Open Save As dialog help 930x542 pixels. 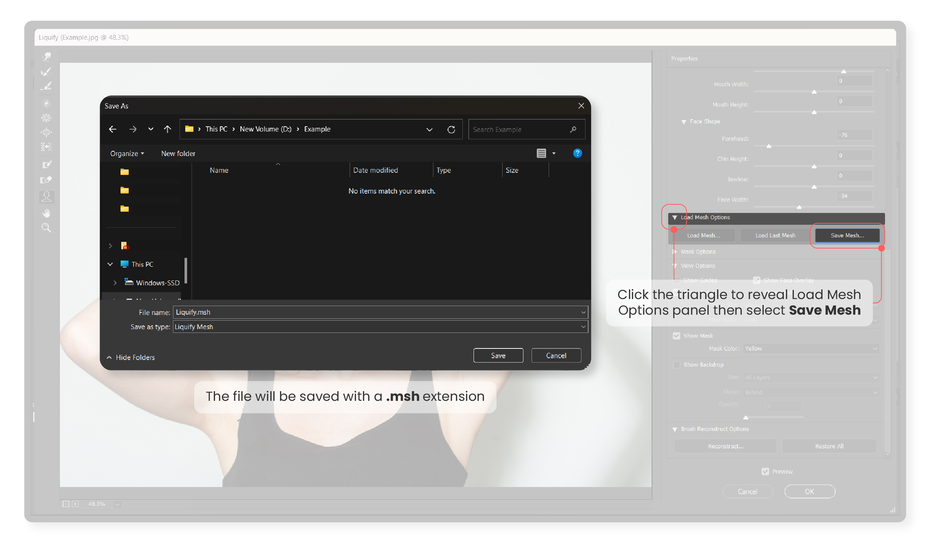[x=577, y=153]
